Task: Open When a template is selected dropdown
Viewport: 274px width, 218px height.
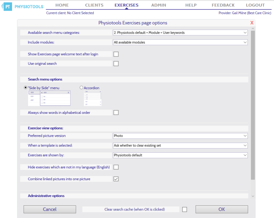Action: [180, 145]
